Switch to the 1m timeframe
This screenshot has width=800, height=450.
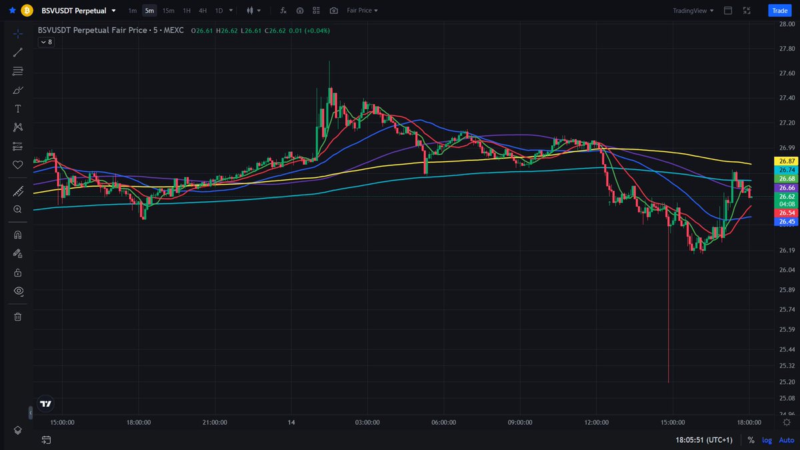(x=133, y=11)
